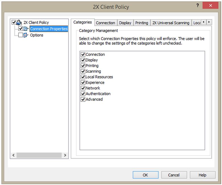222x185 pixels.
Task: Select the Experience list label
Action: 95,83
